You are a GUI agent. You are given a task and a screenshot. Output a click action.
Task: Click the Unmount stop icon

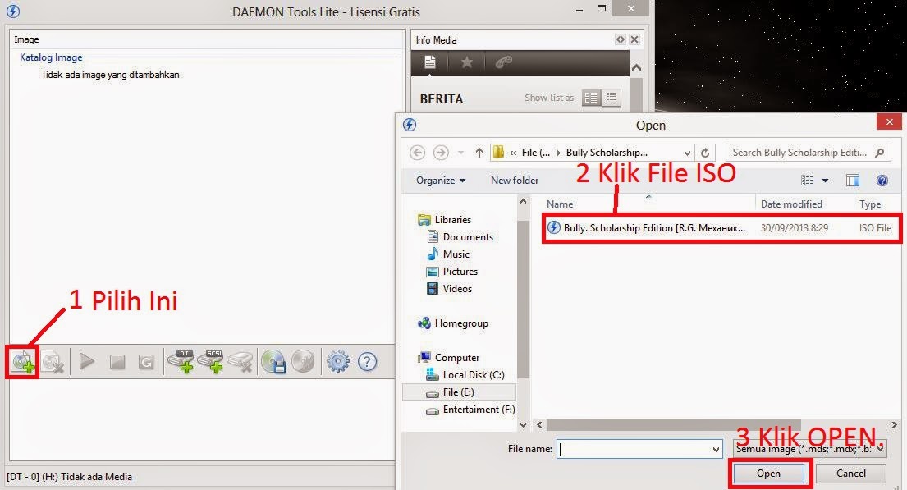click(x=117, y=363)
